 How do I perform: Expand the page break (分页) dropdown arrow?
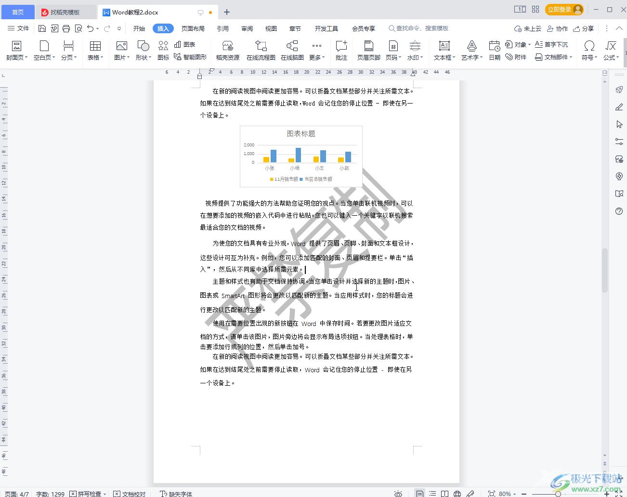(75, 57)
